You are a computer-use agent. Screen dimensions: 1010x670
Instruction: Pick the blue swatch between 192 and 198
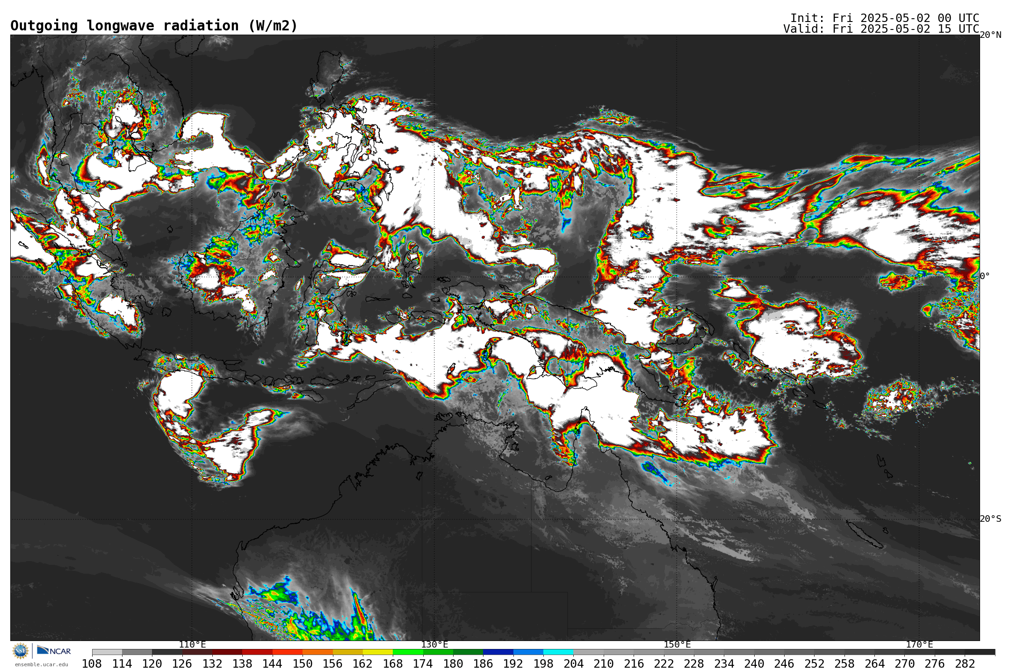(x=528, y=652)
